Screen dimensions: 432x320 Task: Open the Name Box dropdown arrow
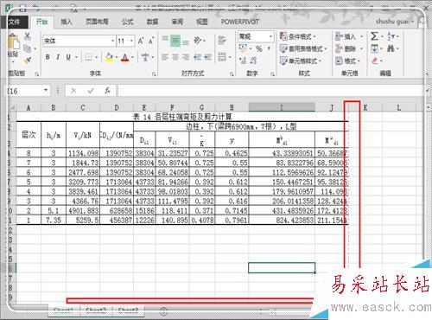46,91
